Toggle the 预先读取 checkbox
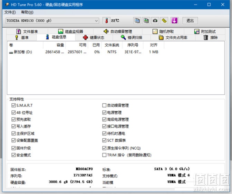 [x=13, y=119]
